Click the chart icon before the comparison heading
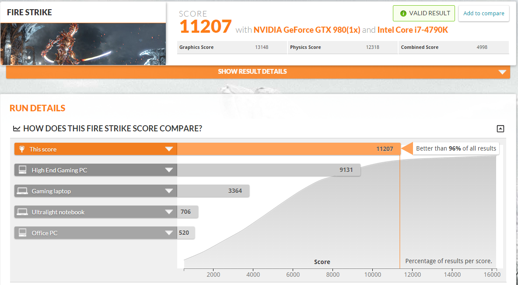This screenshot has width=518, height=285. (x=16, y=128)
